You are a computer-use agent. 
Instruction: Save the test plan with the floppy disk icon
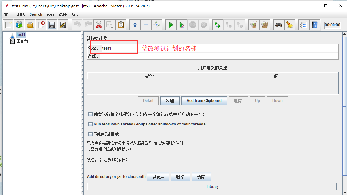[52, 24]
